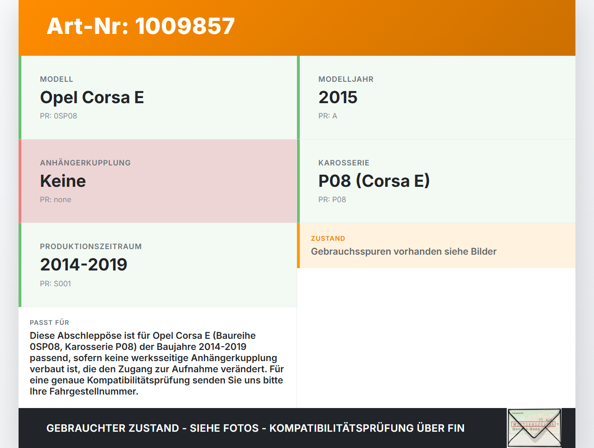Click the 'MODELL' label

pyautogui.click(x=57, y=79)
